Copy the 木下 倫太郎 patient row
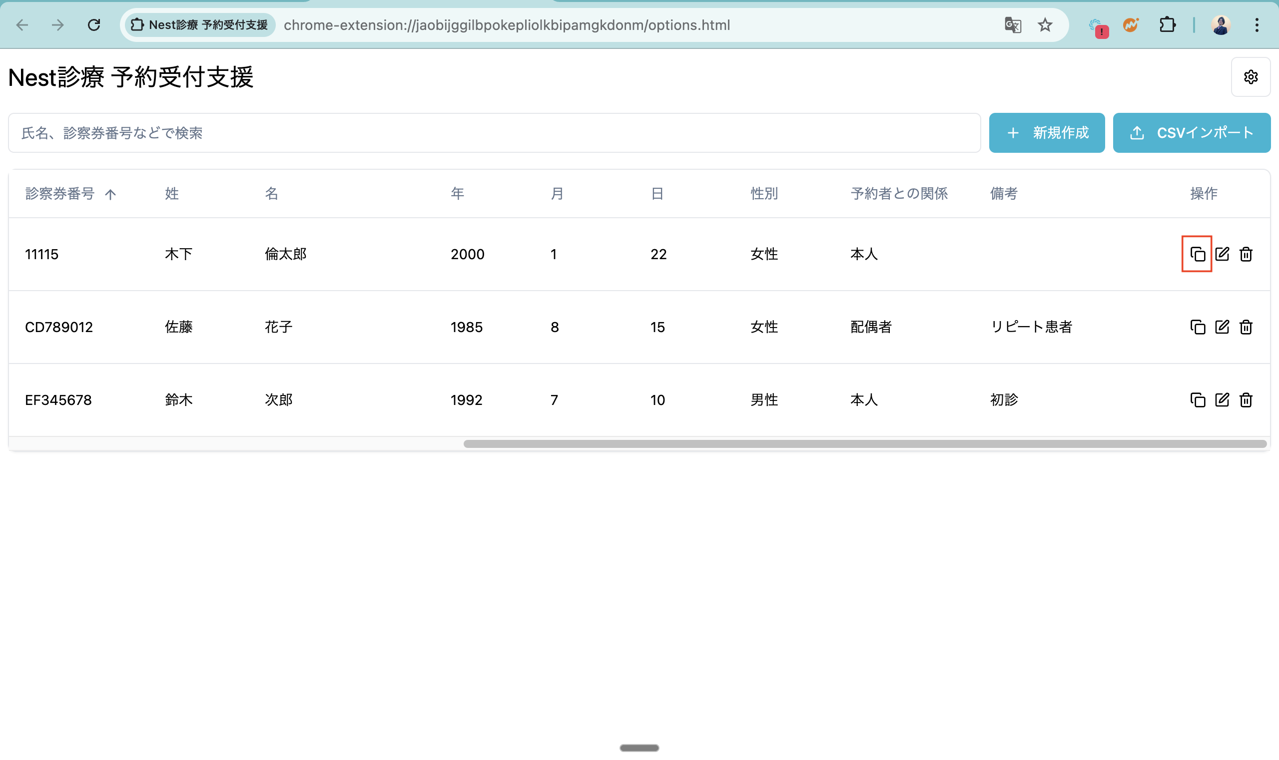 (x=1197, y=254)
